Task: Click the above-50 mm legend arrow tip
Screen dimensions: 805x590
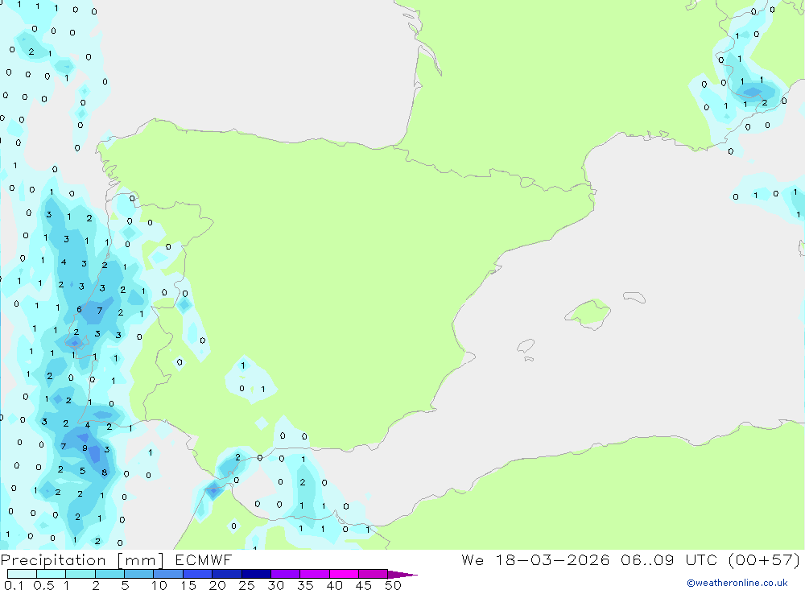Action: (x=403, y=575)
